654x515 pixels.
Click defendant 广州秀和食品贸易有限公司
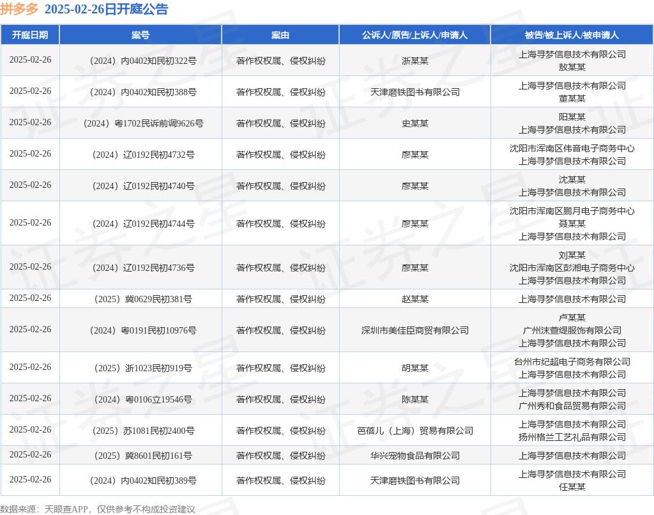click(x=572, y=405)
